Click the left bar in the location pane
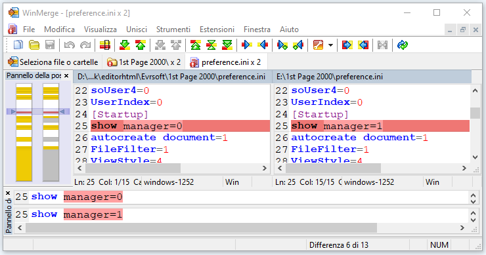The width and height of the screenshot is (486, 255). coord(24,132)
